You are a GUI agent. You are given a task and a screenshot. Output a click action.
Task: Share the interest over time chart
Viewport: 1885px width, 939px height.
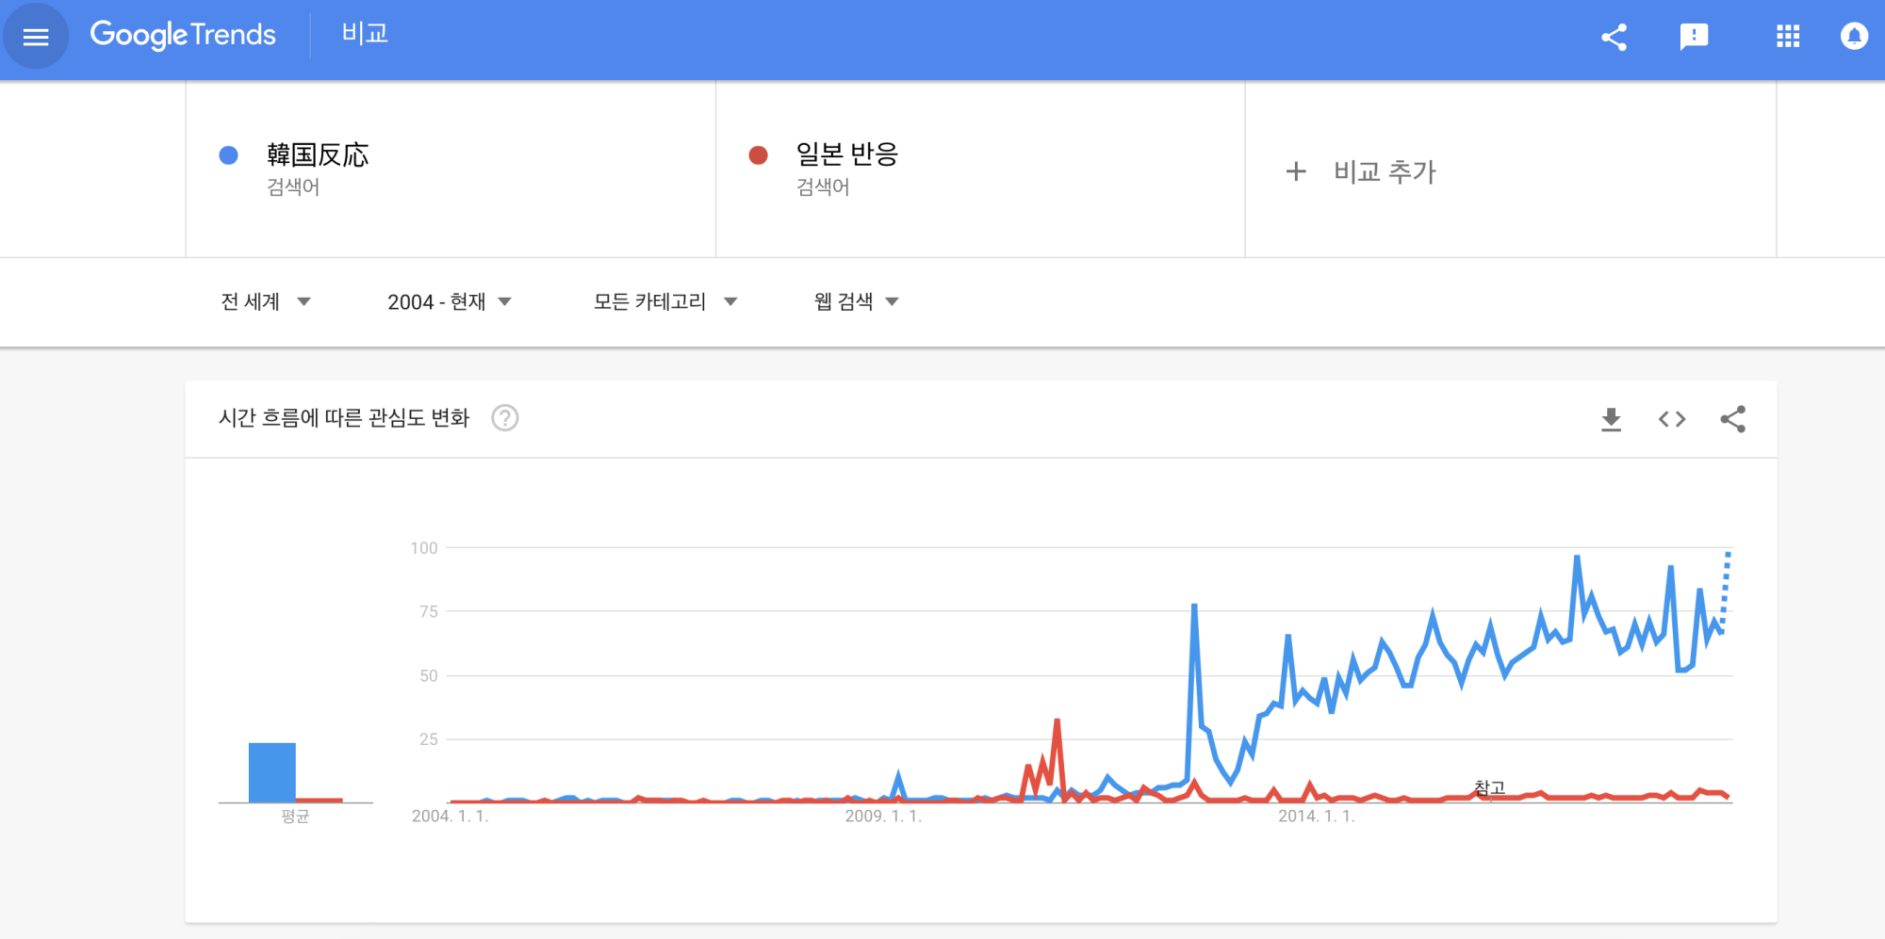[x=1732, y=419]
